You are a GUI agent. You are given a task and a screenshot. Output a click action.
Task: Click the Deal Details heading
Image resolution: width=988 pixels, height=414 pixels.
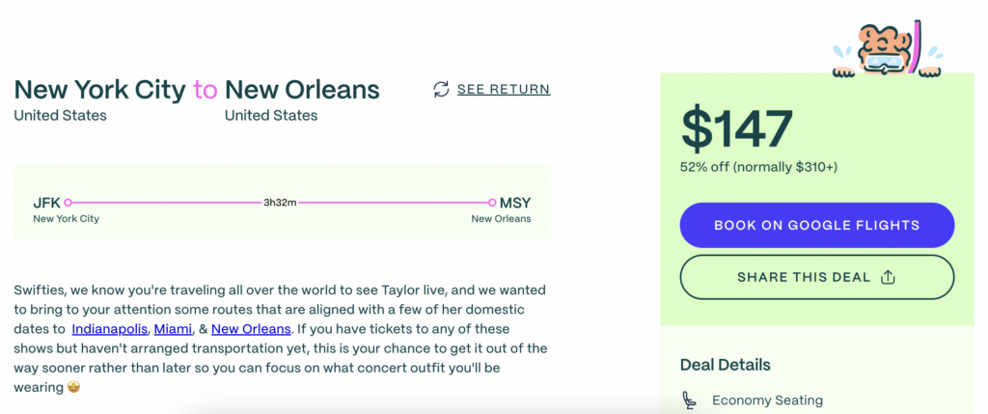click(x=726, y=365)
